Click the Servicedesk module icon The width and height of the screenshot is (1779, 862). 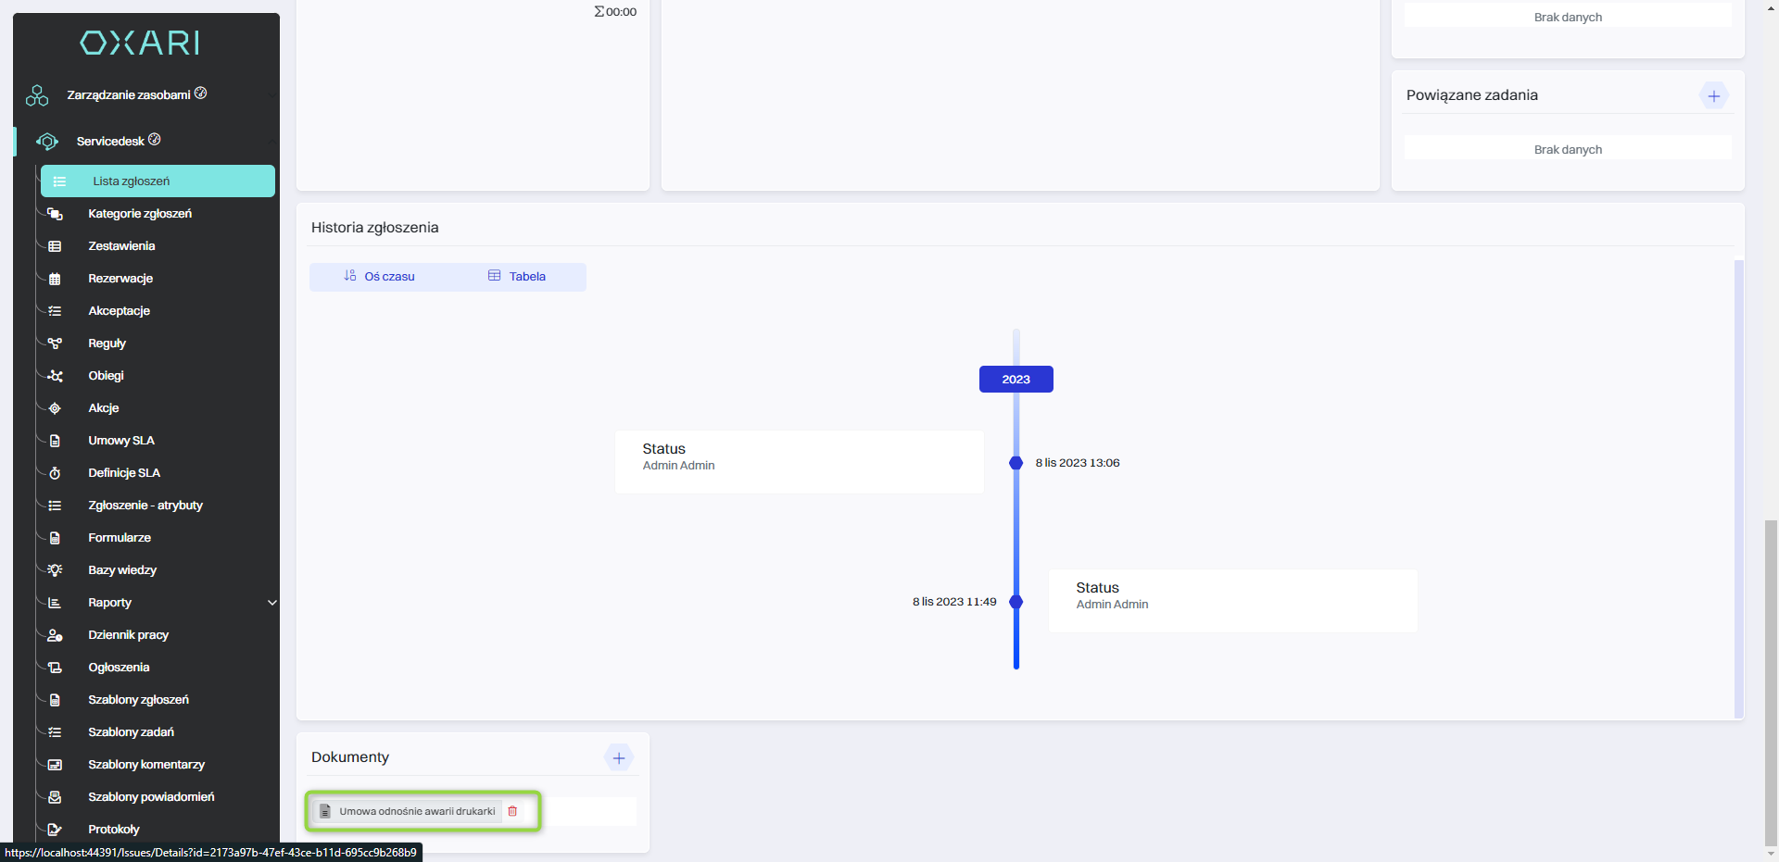47,142
